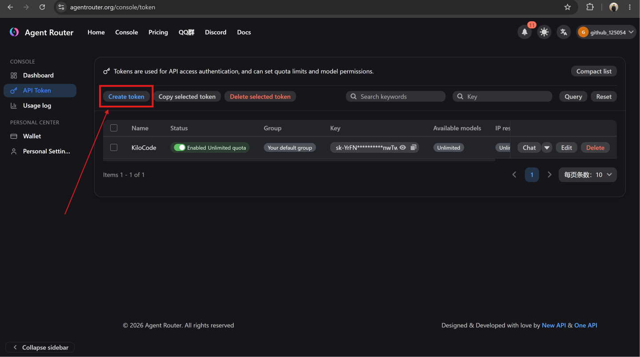
Task: Open the browser extensions puzzle icon
Action: point(590,7)
